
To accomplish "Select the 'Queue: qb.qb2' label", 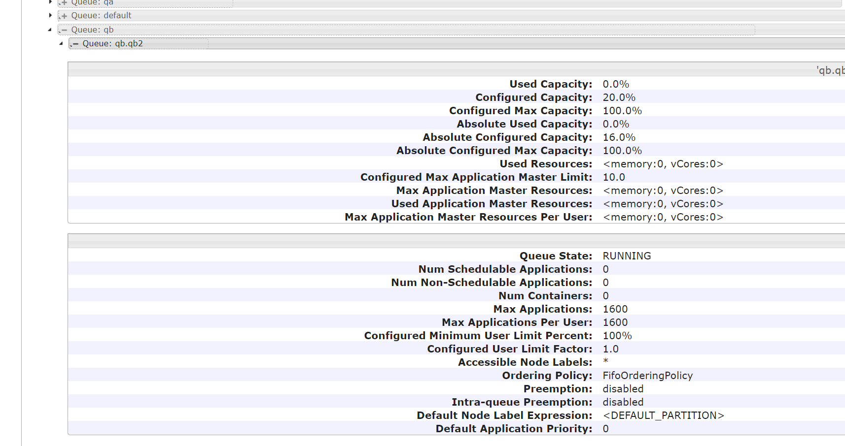I will [x=113, y=43].
